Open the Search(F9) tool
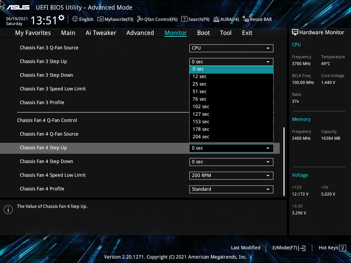This screenshot has width=351, height=263. tap(195, 19)
